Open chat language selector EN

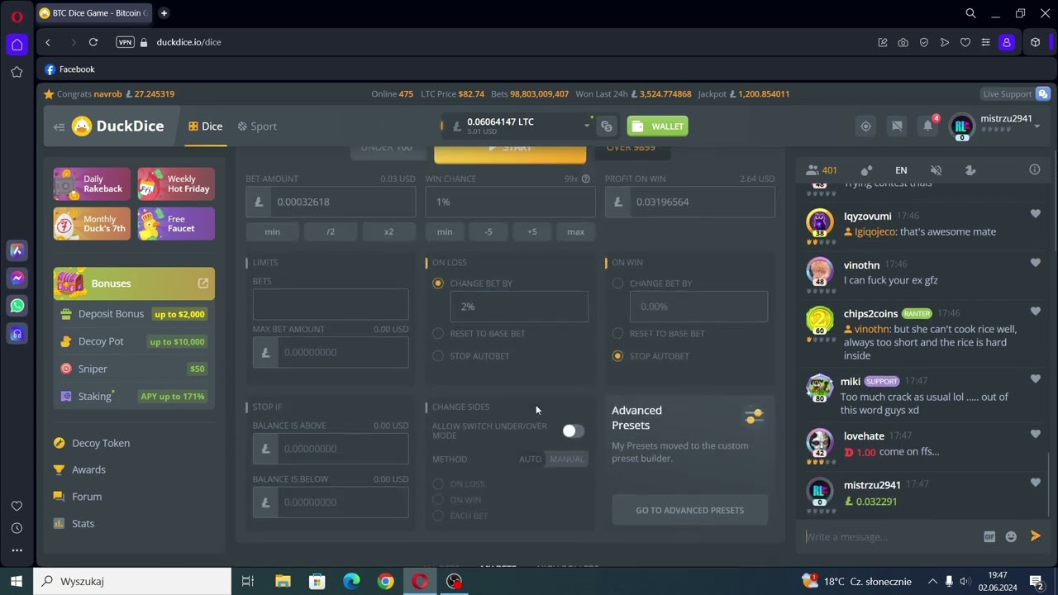(901, 170)
